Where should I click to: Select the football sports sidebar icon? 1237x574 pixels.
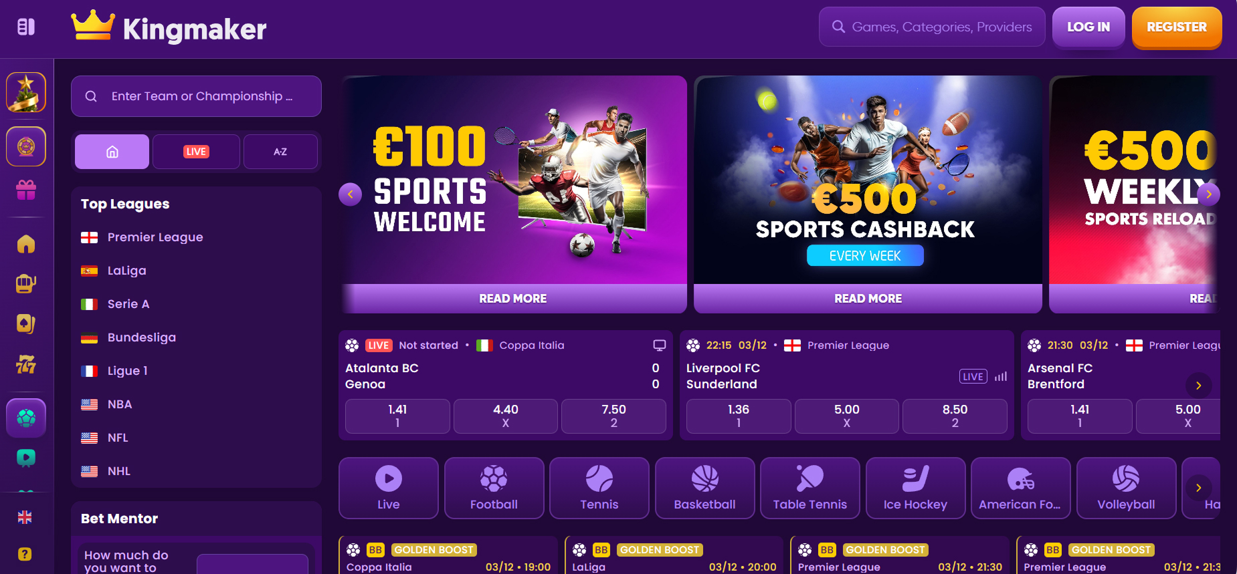coord(26,418)
